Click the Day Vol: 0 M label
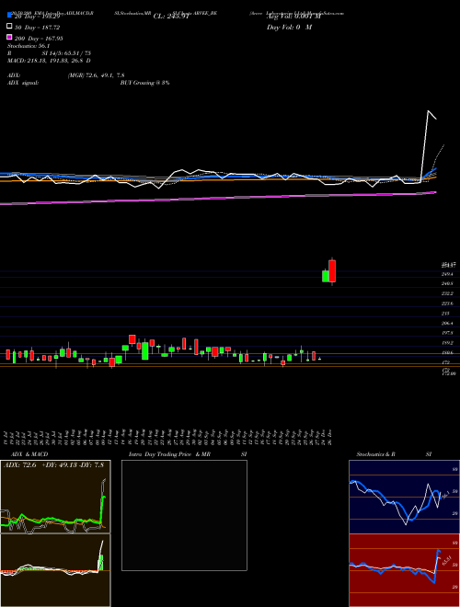Viewport: 460px width, 607px height. [289, 28]
